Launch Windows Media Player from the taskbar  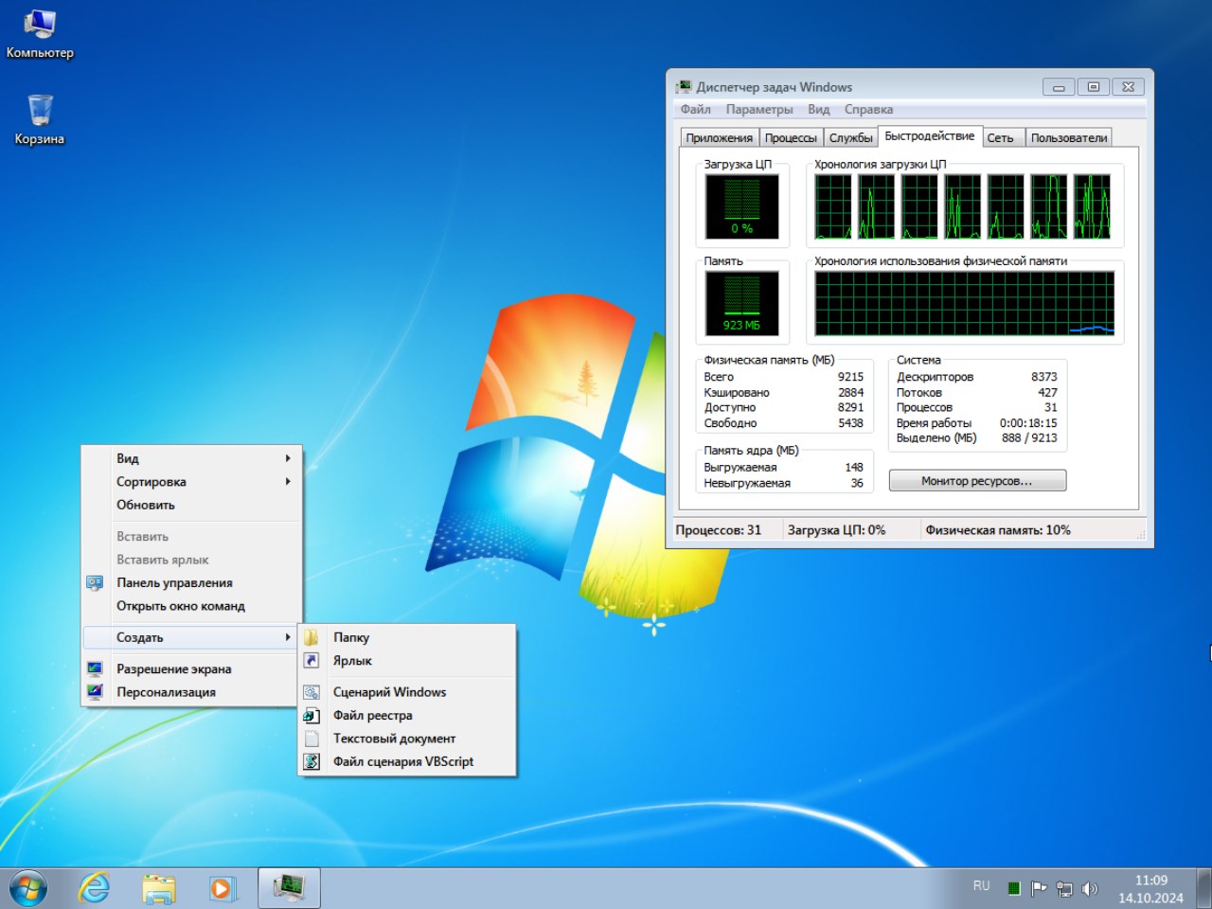coord(221,888)
